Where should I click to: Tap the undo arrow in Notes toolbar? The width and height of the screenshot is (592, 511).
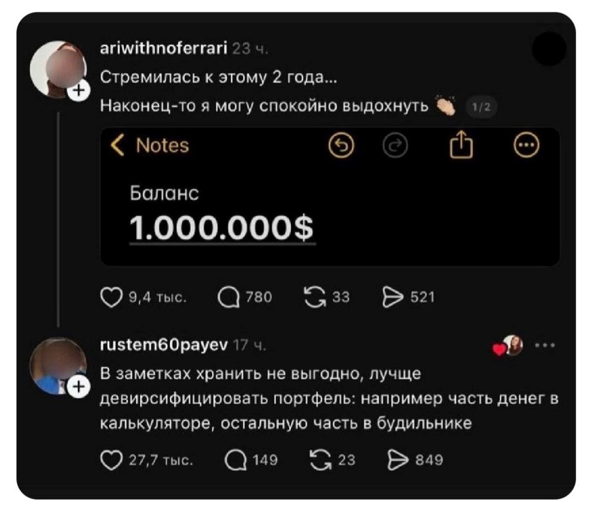click(341, 145)
